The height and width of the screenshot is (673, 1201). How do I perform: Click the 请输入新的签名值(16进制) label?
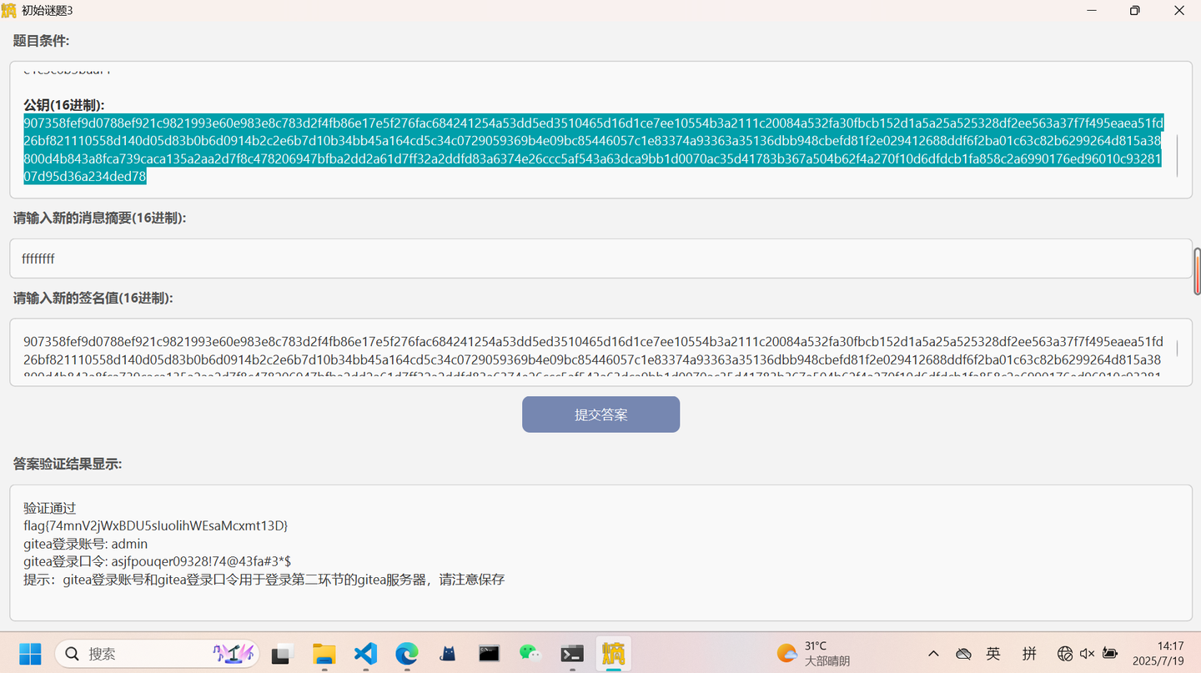[93, 298]
